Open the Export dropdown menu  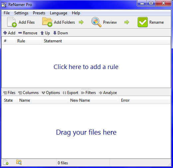click(71, 93)
